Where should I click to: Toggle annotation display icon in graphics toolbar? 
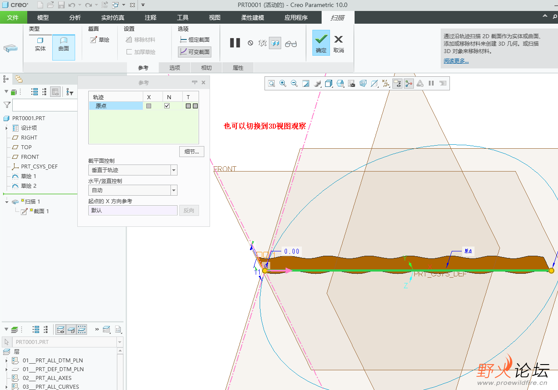click(x=397, y=83)
